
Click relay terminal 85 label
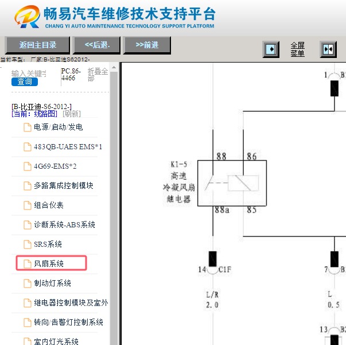pos(252,210)
